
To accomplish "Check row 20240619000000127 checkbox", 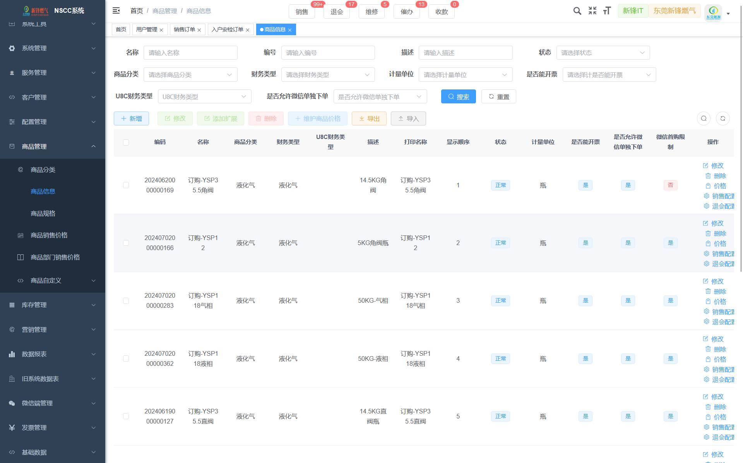I will 126,416.
